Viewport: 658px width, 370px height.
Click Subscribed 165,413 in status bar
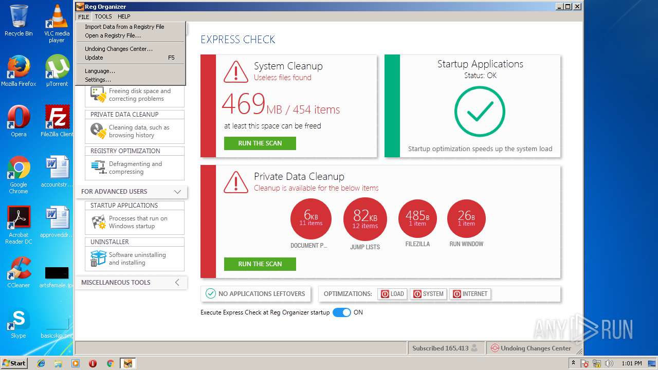[x=445, y=348]
